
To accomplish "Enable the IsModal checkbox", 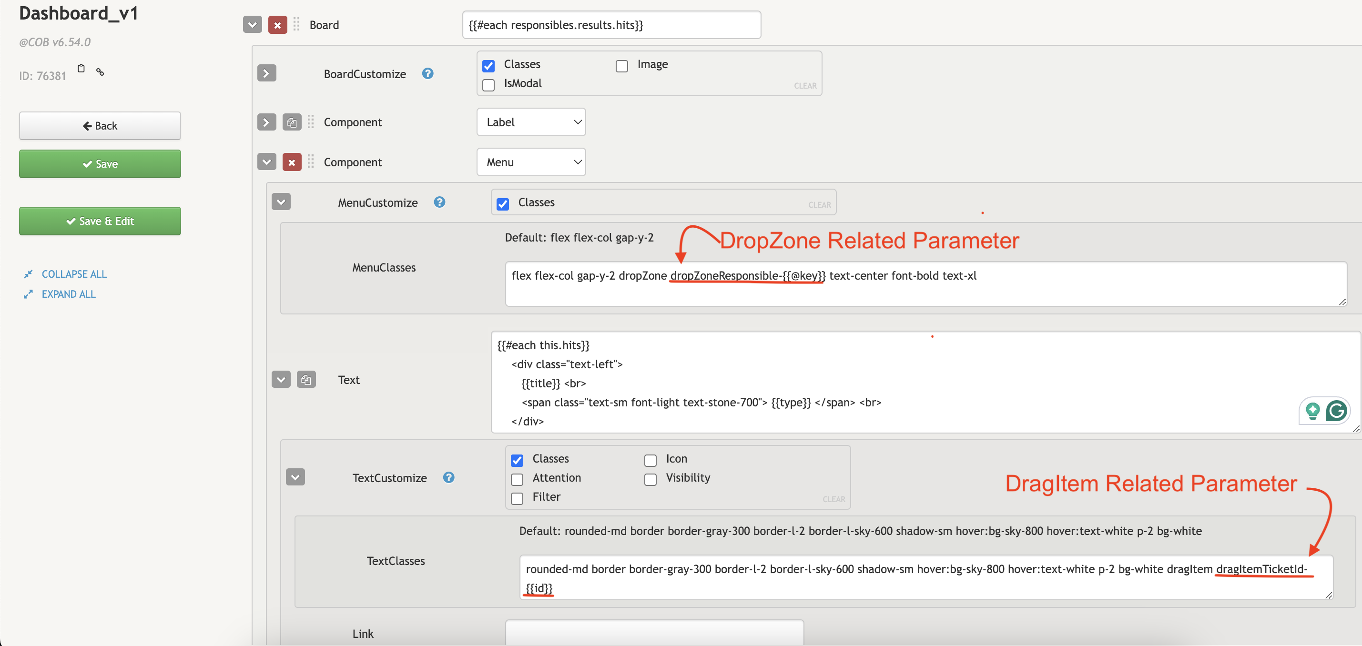I will (488, 85).
